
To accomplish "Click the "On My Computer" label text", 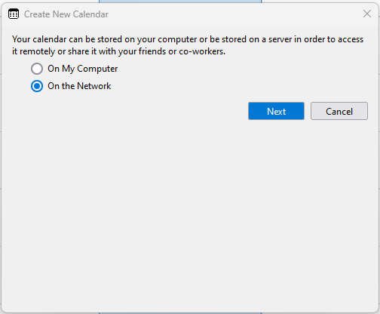I will click(x=83, y=69).
